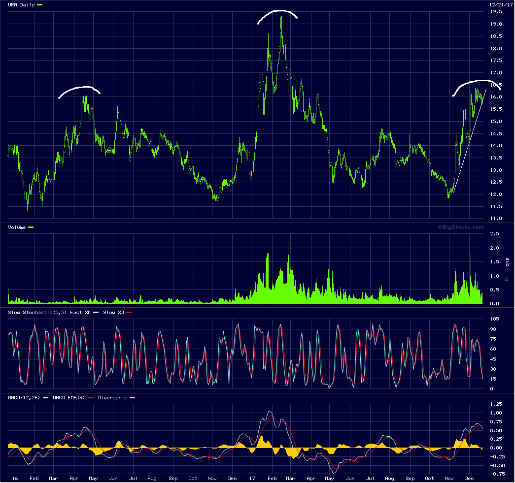The width and height of the screenshot is (515, 483).
Task: Click the 19.0 price axis label
Action: pos(496,24)
